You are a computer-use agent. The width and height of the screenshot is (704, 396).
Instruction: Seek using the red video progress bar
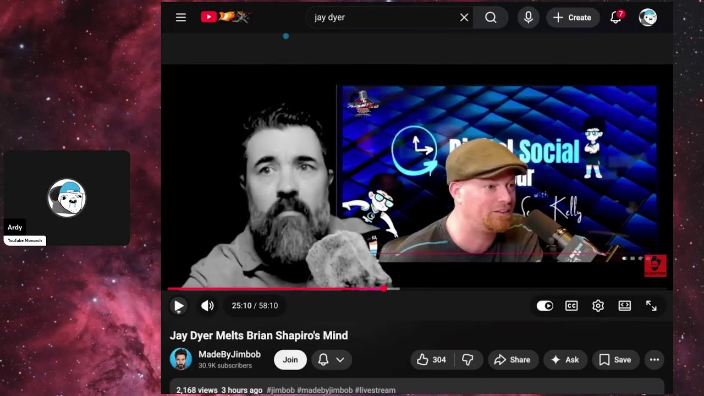417,288
